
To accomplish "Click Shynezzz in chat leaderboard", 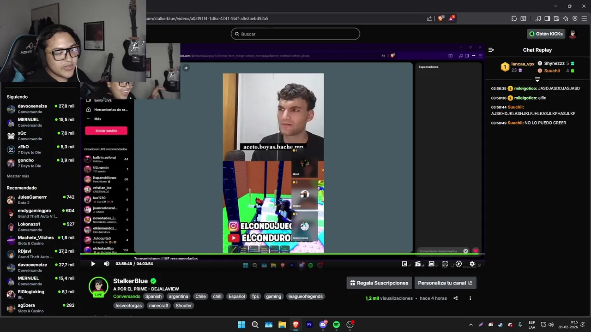I will pyautogui.click(x=554, y=63).
